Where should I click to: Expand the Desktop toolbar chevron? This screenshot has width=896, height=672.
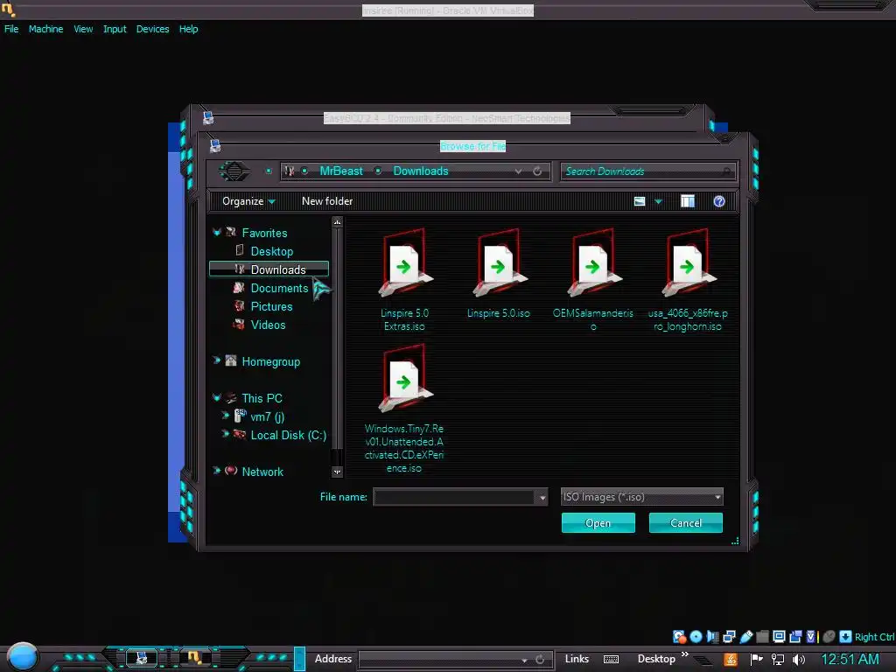[x=684, y=654]
